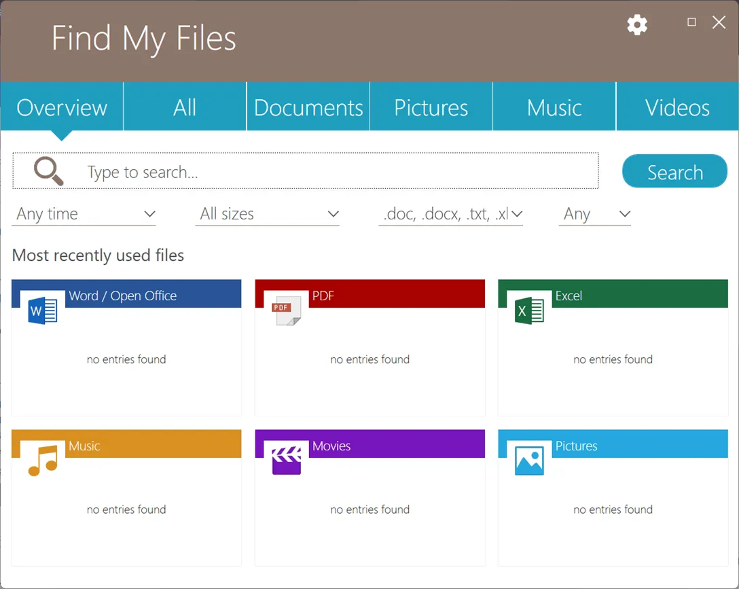Click the Search button

pos(674,171)
